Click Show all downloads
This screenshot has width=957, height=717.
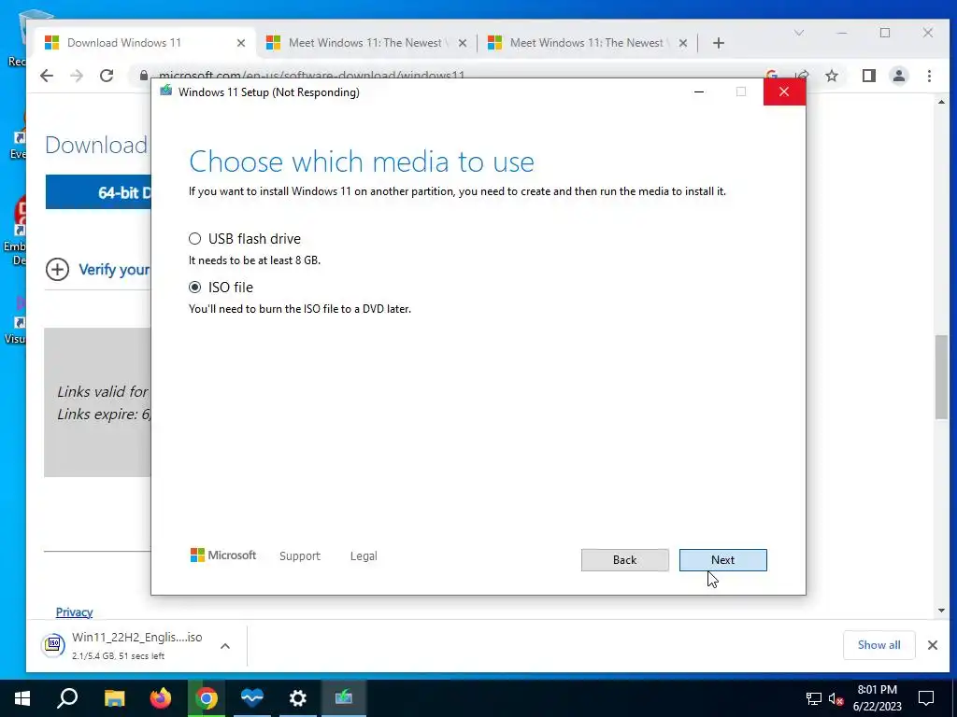click(878, 645)
